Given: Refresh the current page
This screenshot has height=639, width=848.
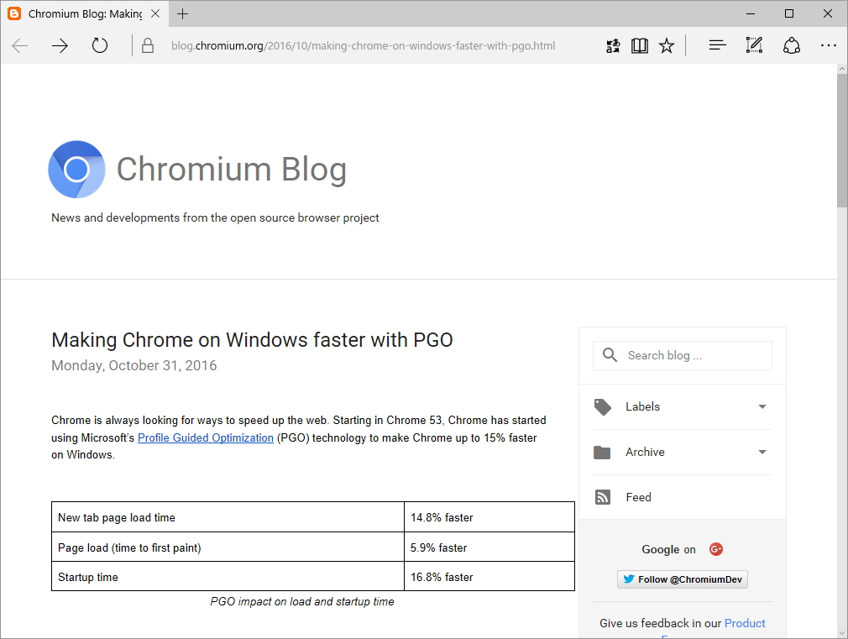Looking at the screenshot, I should 99,45.
